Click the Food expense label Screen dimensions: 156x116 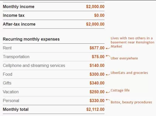(8, 74)
